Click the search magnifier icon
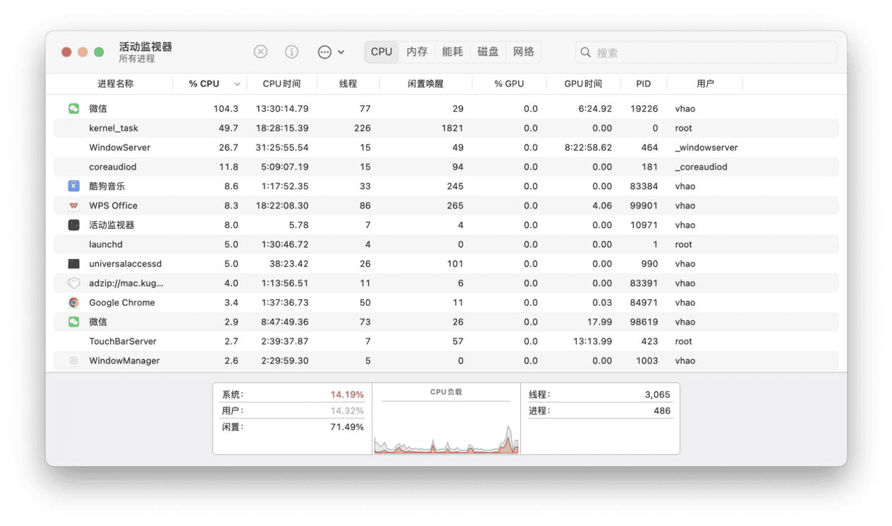This screenshot has height=526, width=892. pyautogui.click(x=586, y=52)
